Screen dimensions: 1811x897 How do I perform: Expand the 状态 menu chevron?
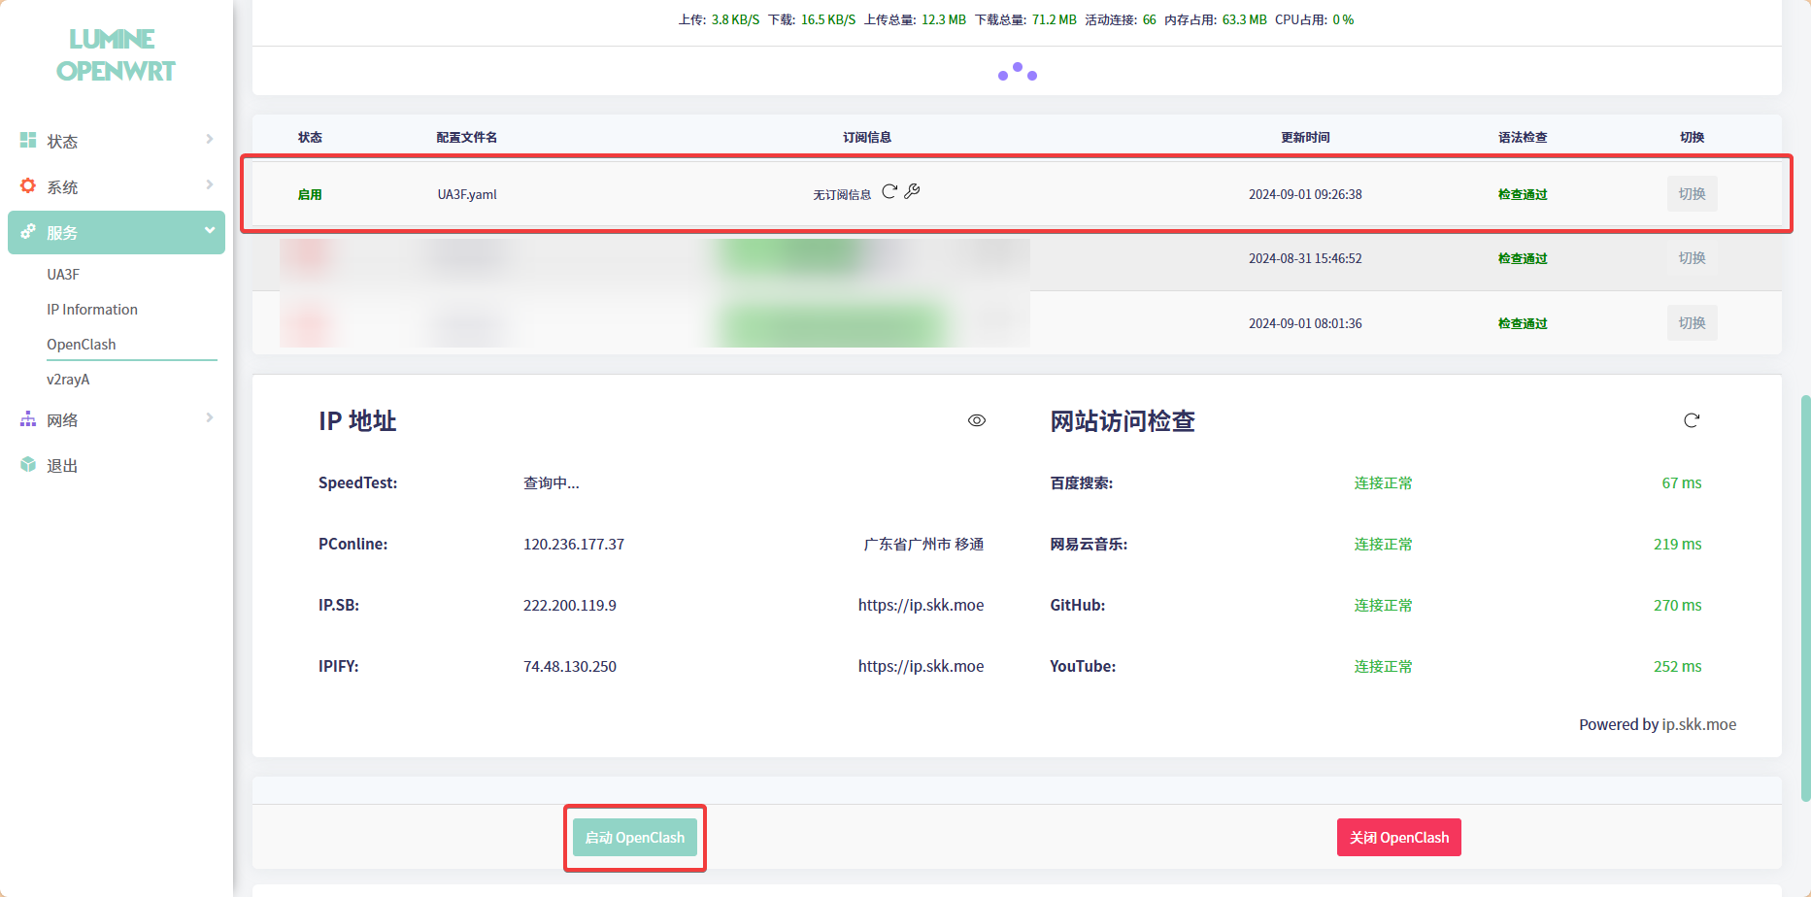(209, 140)
